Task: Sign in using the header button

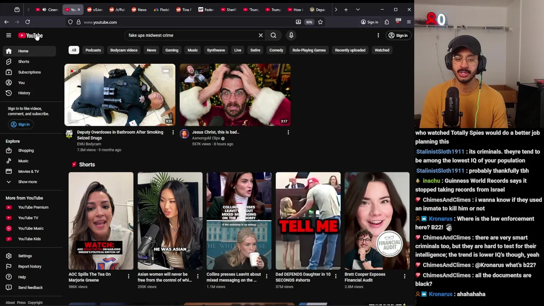Action: coord(398,35)
